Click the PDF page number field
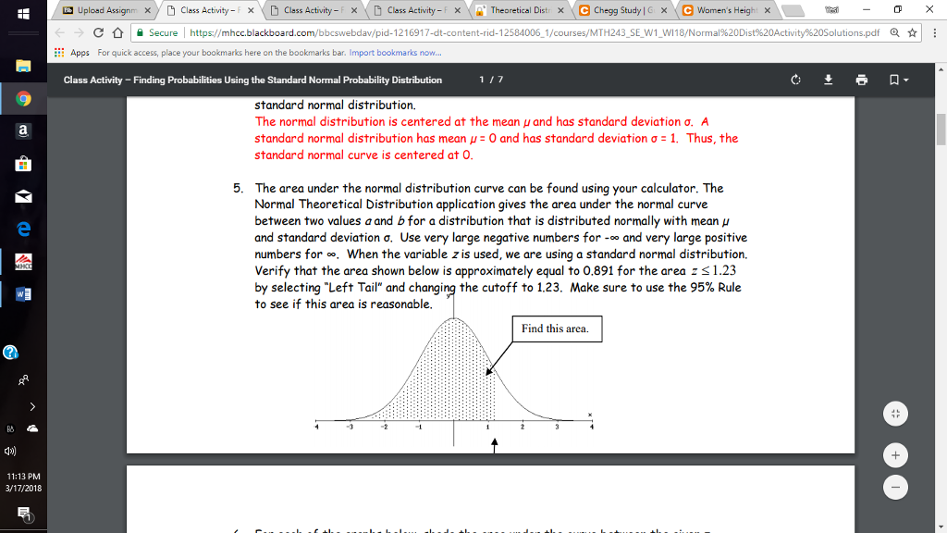947x533 pixels. (x=481, y=80)
